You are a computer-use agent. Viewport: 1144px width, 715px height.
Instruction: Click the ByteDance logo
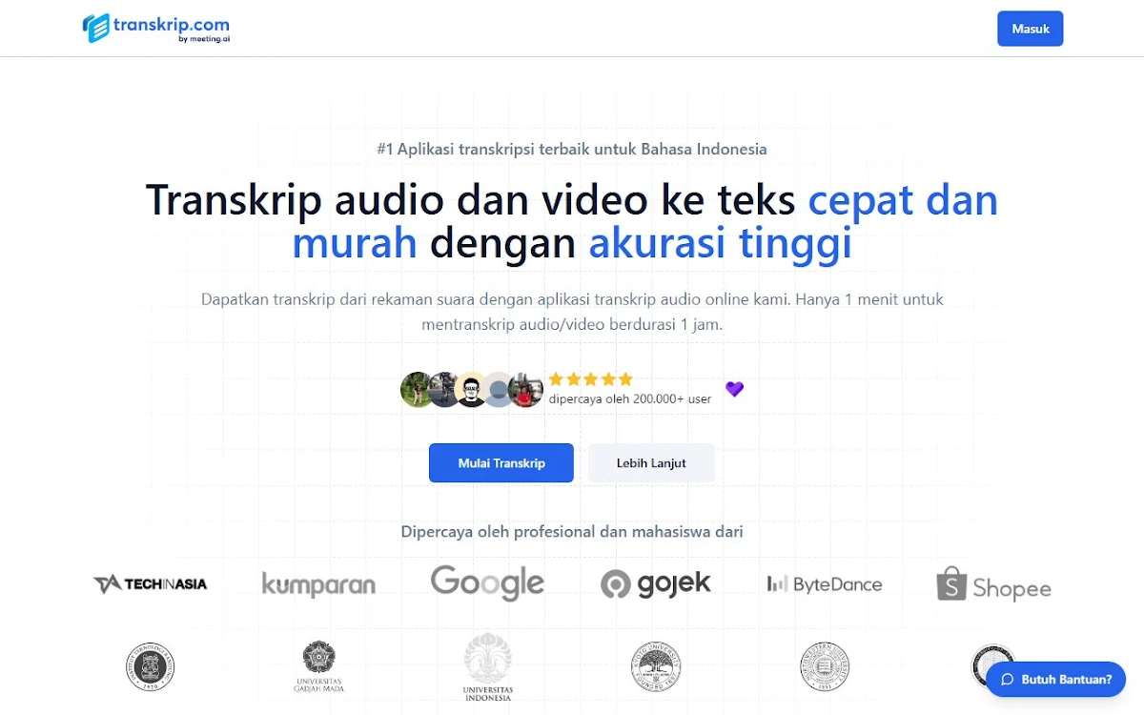[x=825, y=584]
